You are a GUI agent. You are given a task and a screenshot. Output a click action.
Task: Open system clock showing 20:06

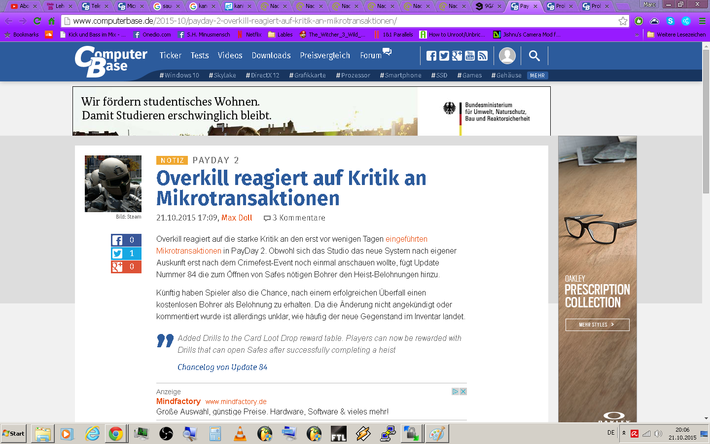[682, 434]
